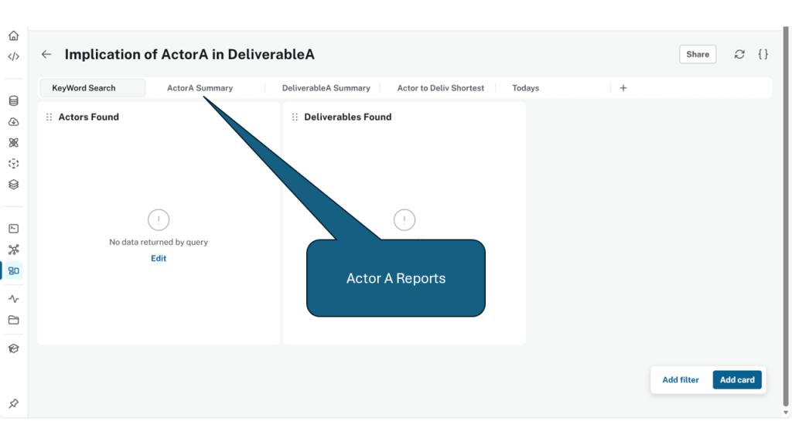This screenshot has height=445, width=792.
Task: Switch to the DeliverableA Summary tab
Action: coord(326,88)
